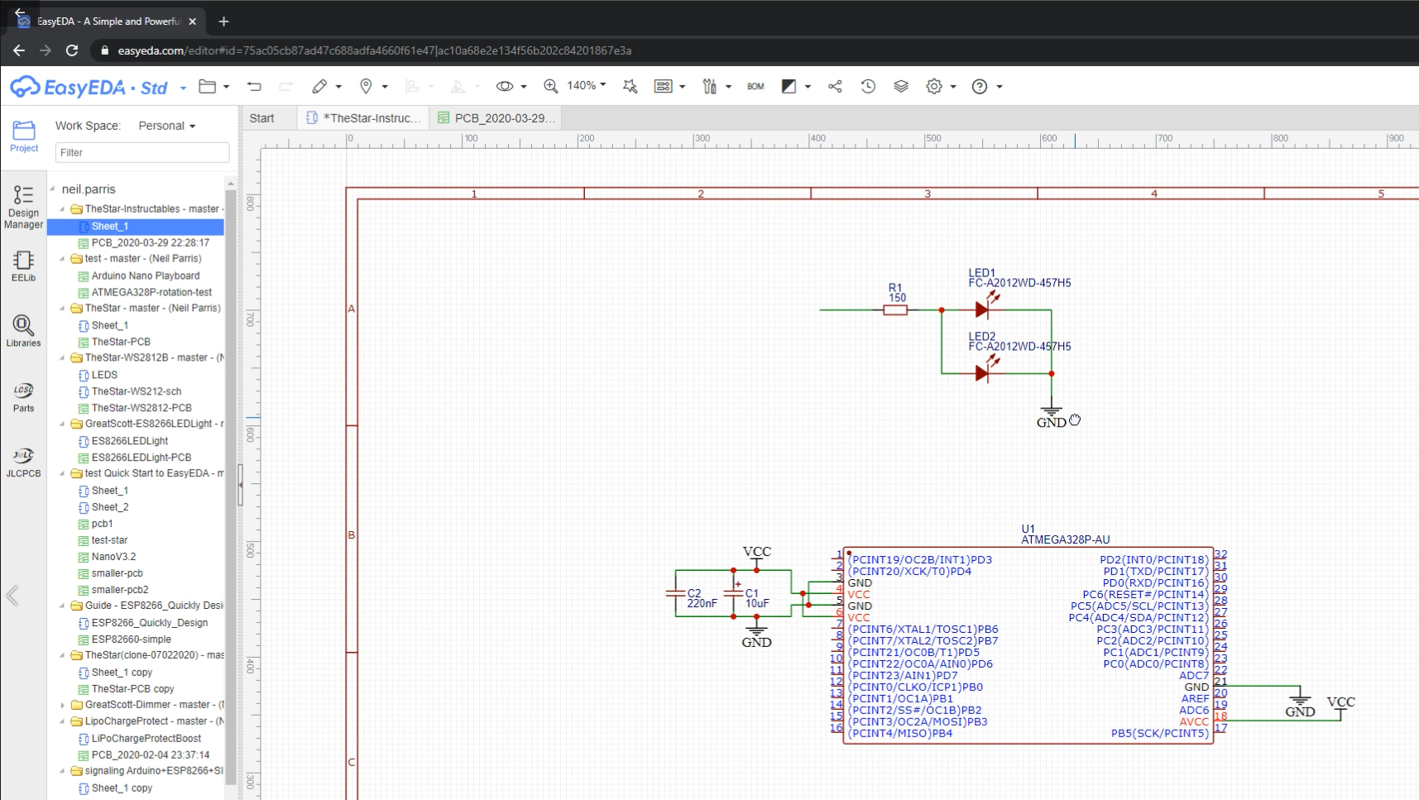The image size is (1419, 800).
Task: Open the Work Space Personal dropdown
Action: (165, 125)
